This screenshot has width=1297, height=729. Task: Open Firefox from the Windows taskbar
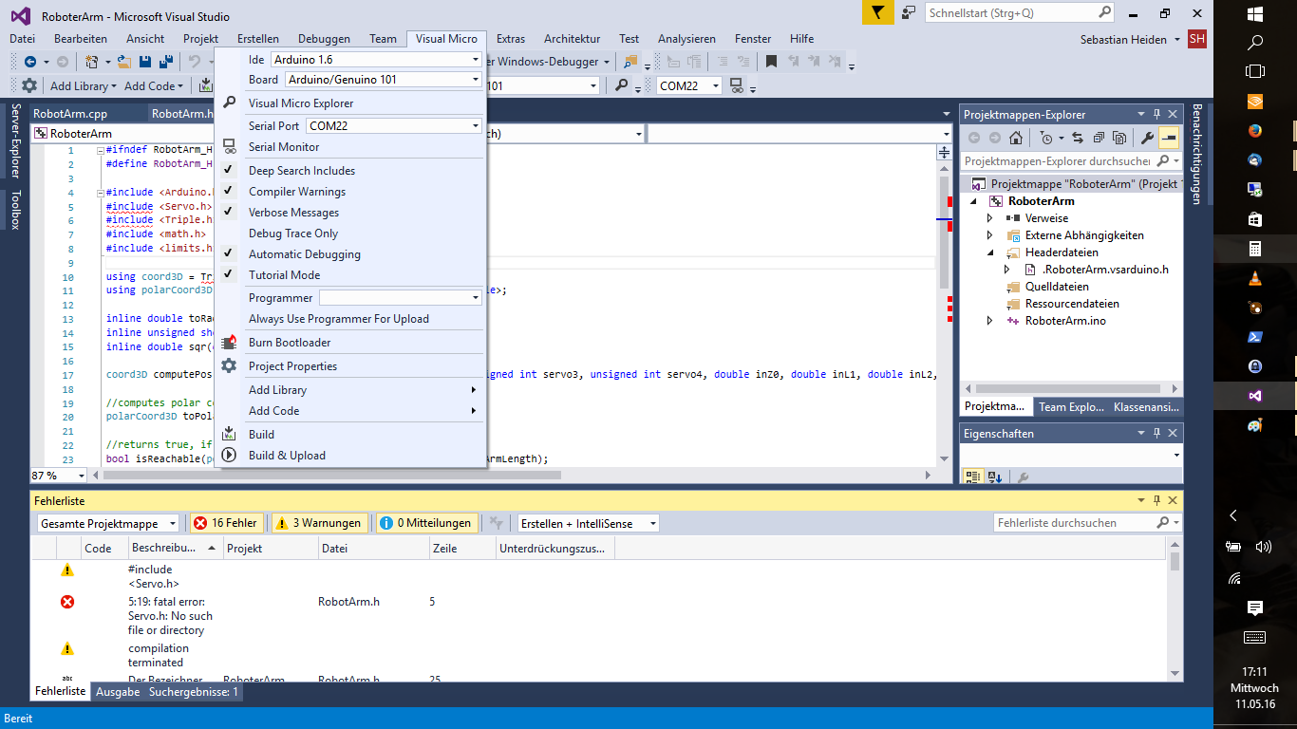[x=1254, y=130]
